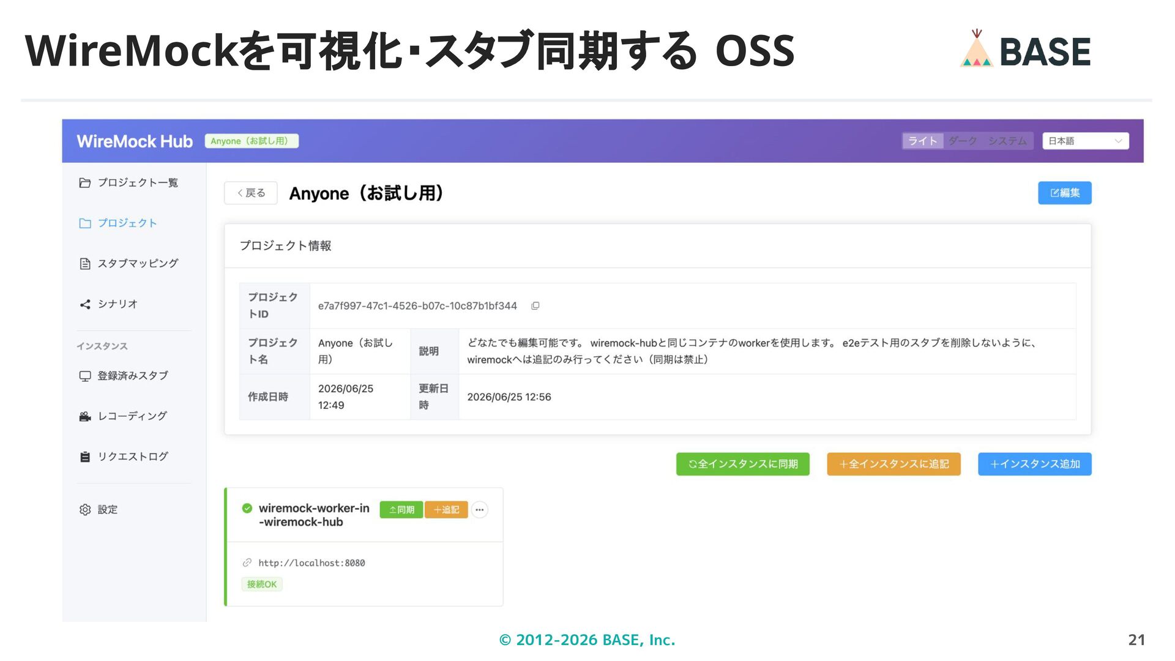Click the link icon beside http://localhost:8080
This screenshot has width=1175, height=661.
coord(247,563)
